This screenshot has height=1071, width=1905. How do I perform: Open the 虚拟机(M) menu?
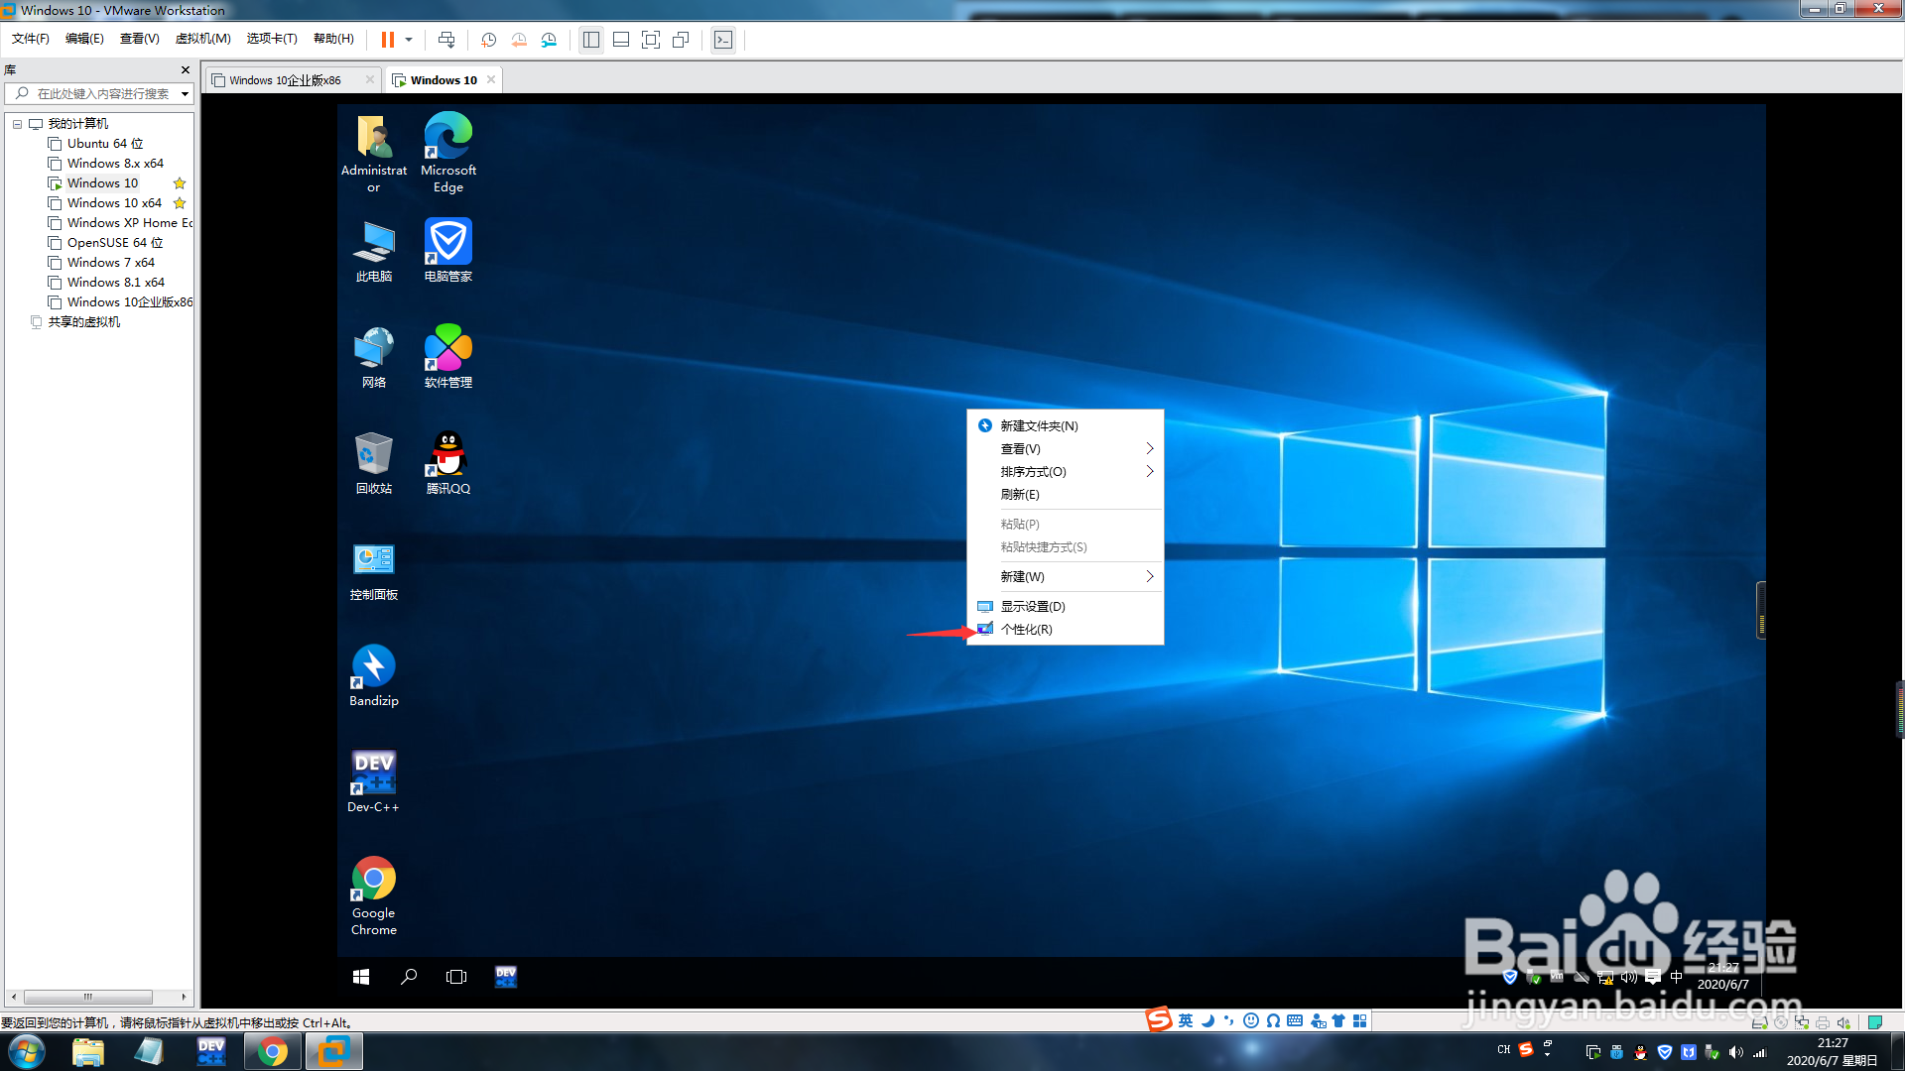coord(203,39)
